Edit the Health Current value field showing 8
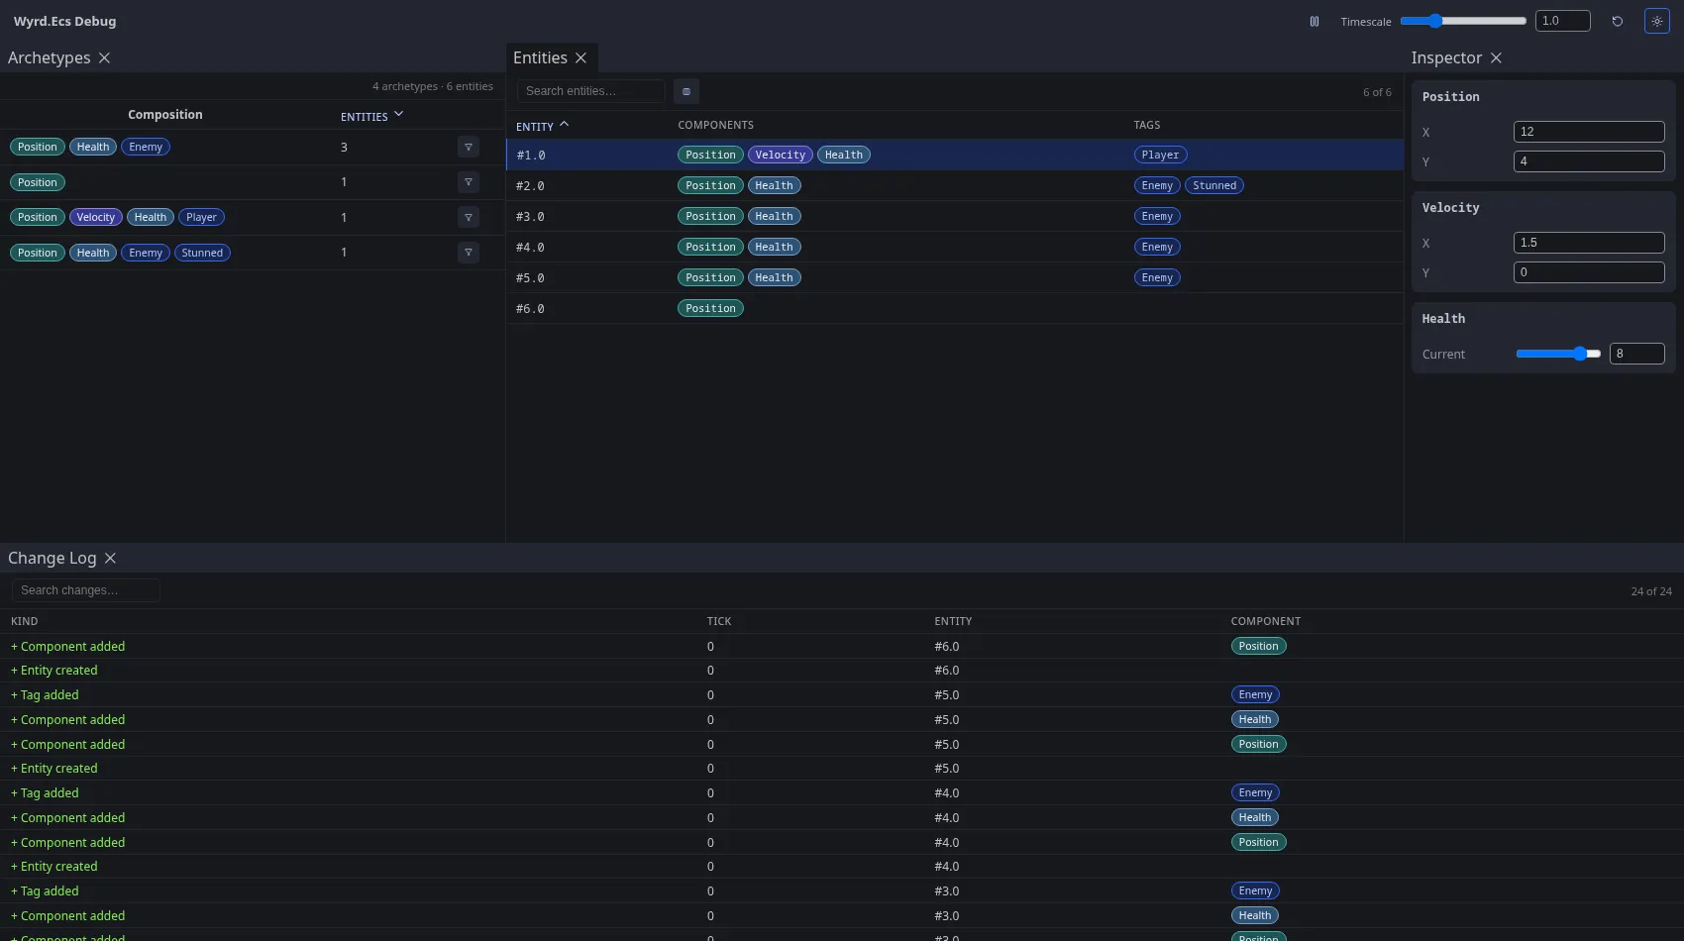Viewport: 1684px width, 941px height. 1637,354
